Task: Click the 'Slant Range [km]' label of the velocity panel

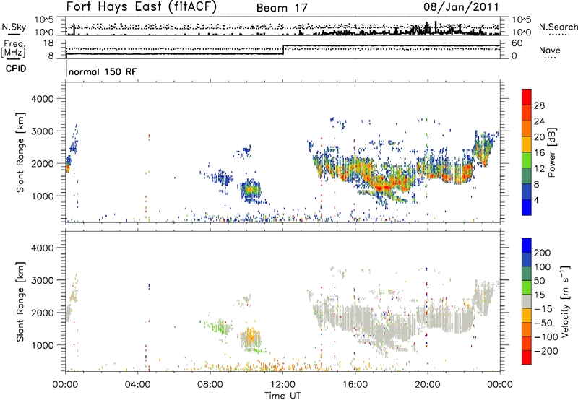Action: point(20,301)
